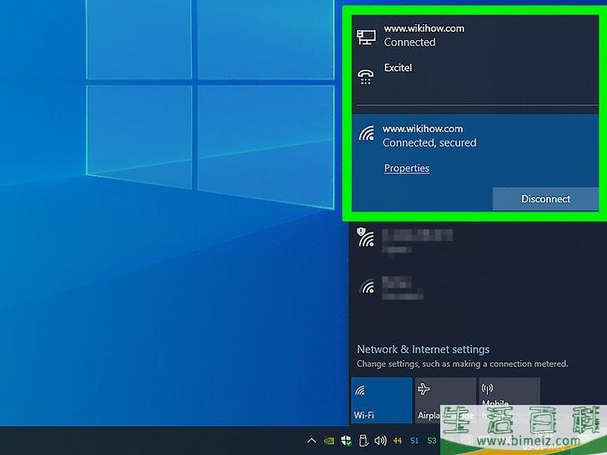Toggle the Mobile hotspot tile

(509, 401)
